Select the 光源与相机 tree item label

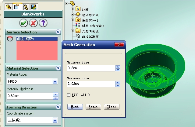90,31
